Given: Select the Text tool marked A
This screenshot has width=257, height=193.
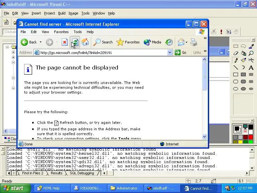Looking at the screenshot, I should coord(251,68).
